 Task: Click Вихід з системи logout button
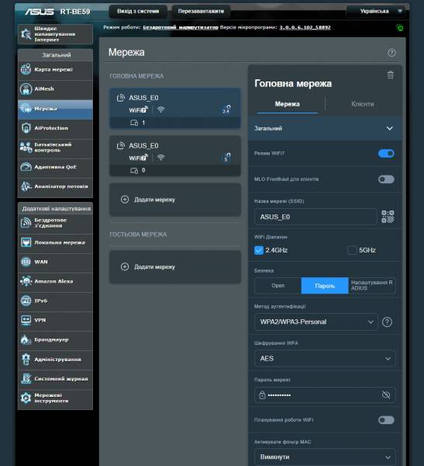pos(138,12)
